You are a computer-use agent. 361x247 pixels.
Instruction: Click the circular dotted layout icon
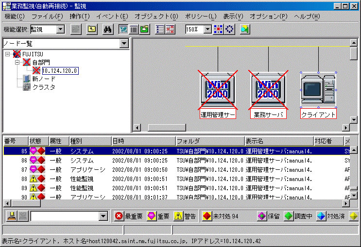click(229, 30)
